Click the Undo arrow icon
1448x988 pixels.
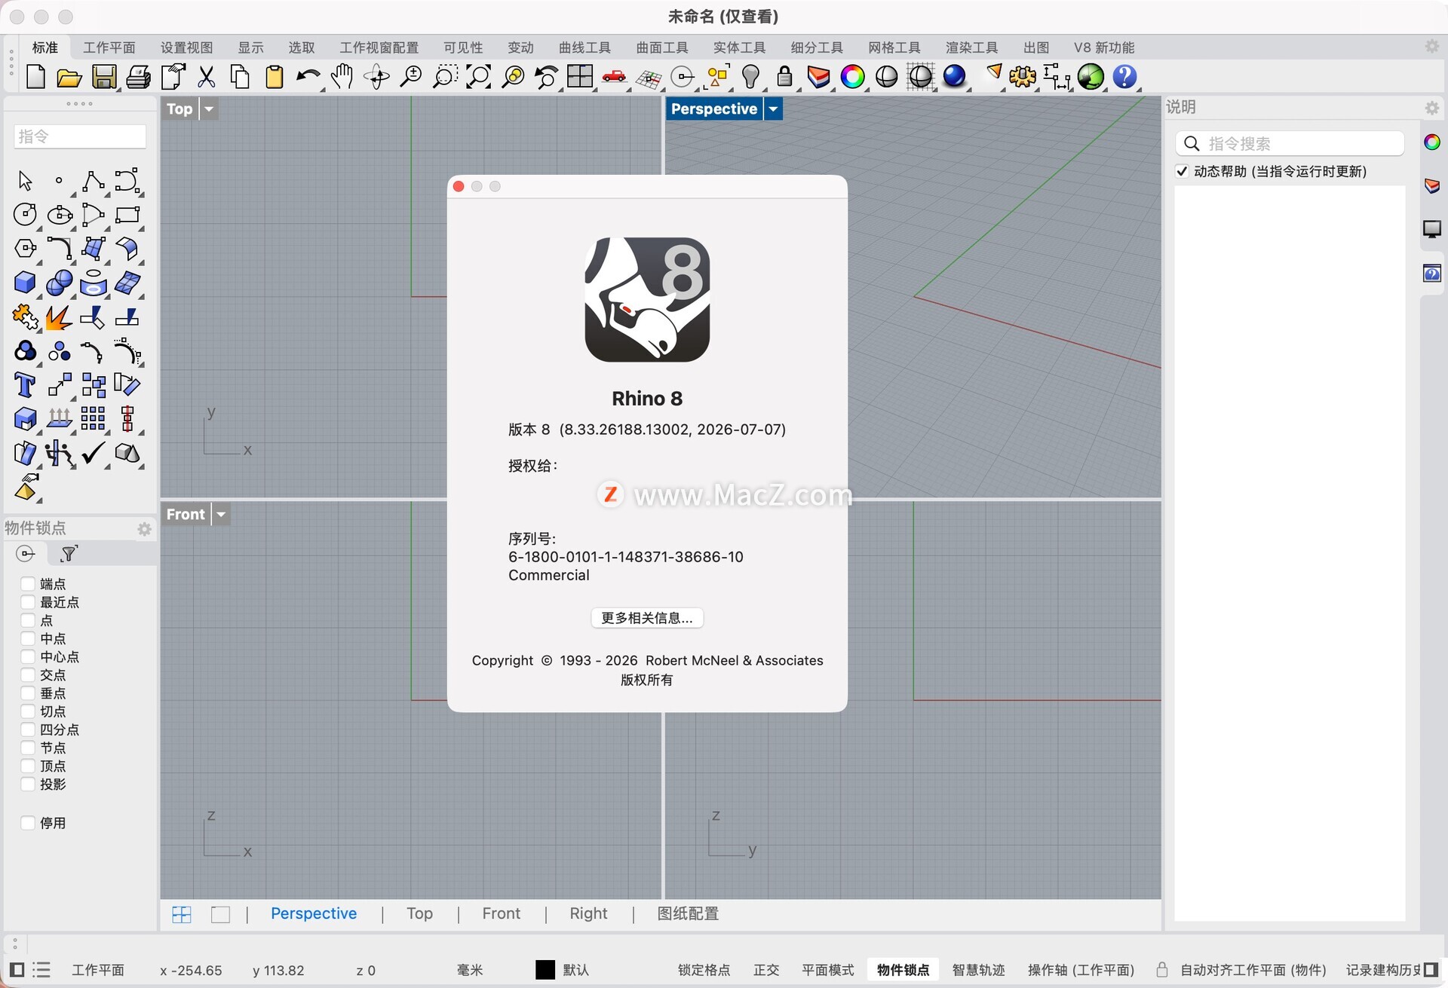point(307,77)
